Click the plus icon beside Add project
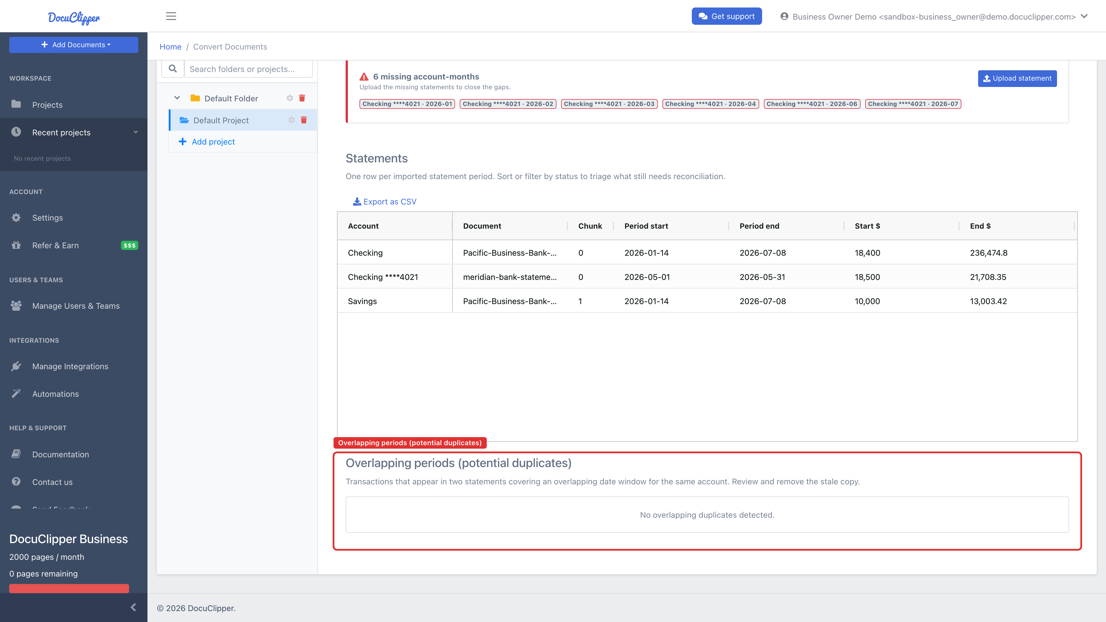This screenshot has height=622, width=1106. pyautogui.click(x=183, y=142)
